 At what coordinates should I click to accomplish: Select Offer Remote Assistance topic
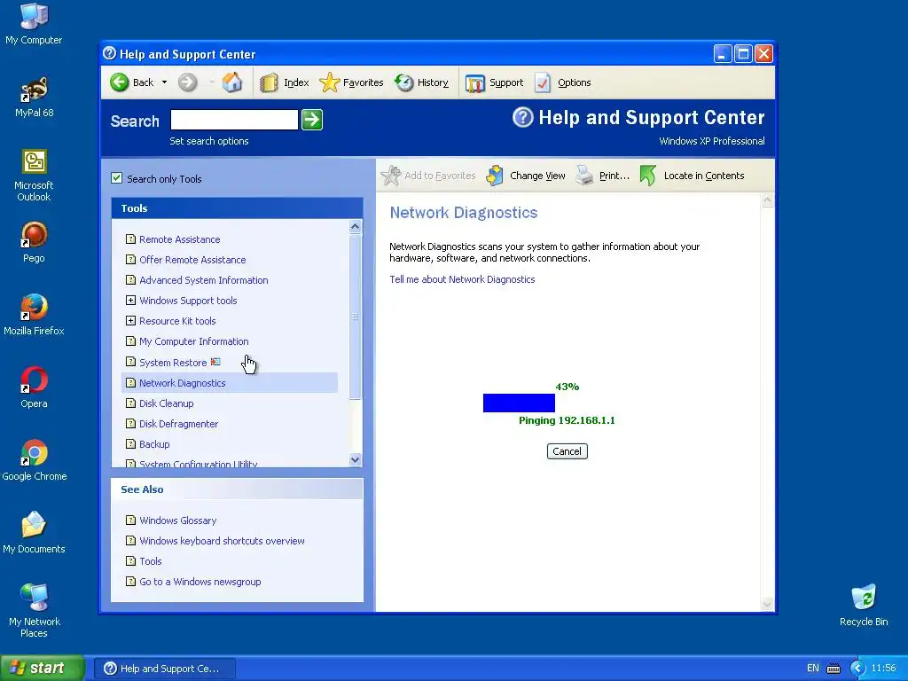coord(192,260)
